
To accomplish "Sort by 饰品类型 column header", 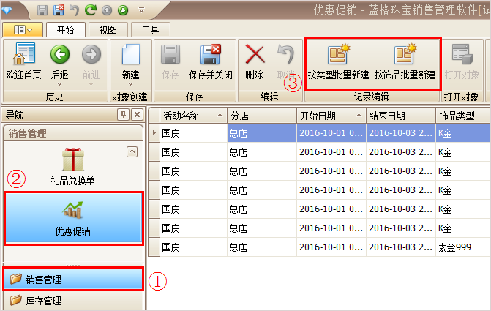I will [x=463, y=116].
